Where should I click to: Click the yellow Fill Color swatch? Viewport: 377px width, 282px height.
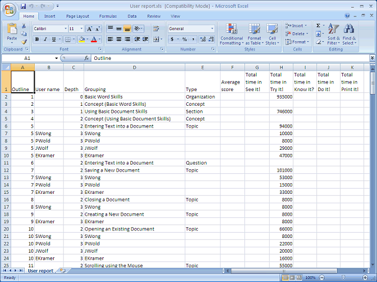(82, 39)
